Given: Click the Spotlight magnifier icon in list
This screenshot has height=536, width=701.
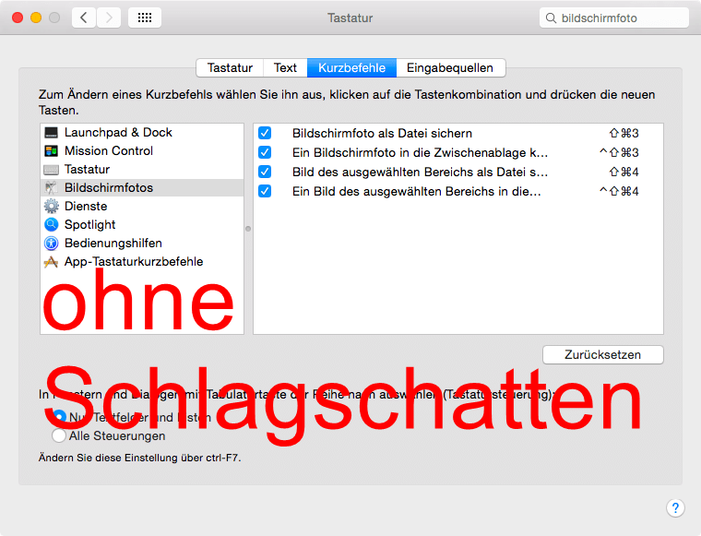Looking at the screenshot, I should pos(51,225).
